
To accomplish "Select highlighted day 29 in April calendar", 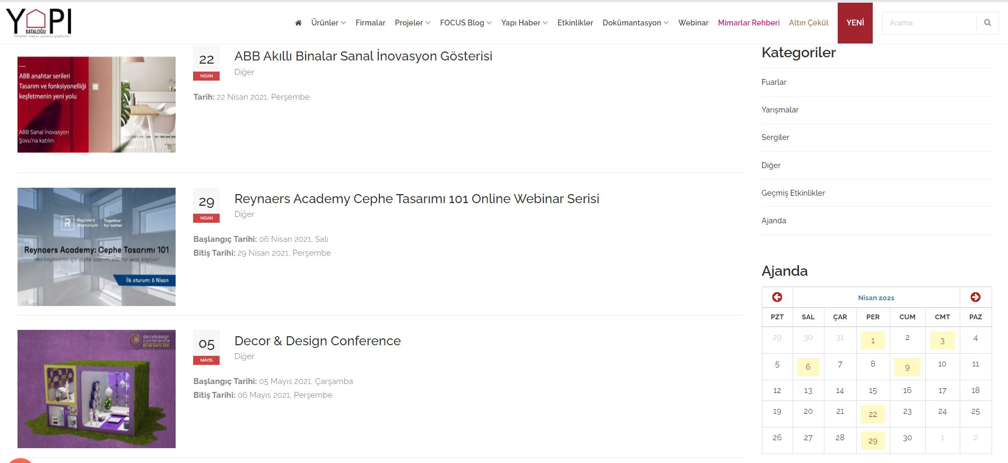I will [x=873, y=440].
